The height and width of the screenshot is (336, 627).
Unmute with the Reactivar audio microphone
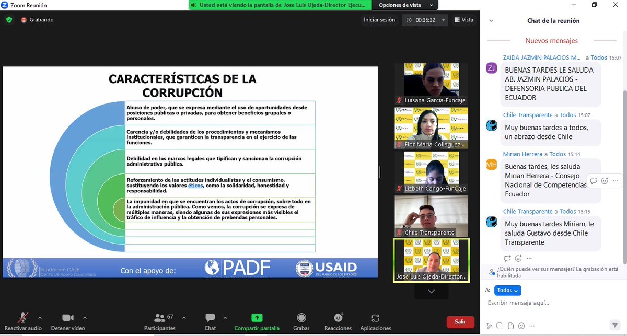click(23, 321)
